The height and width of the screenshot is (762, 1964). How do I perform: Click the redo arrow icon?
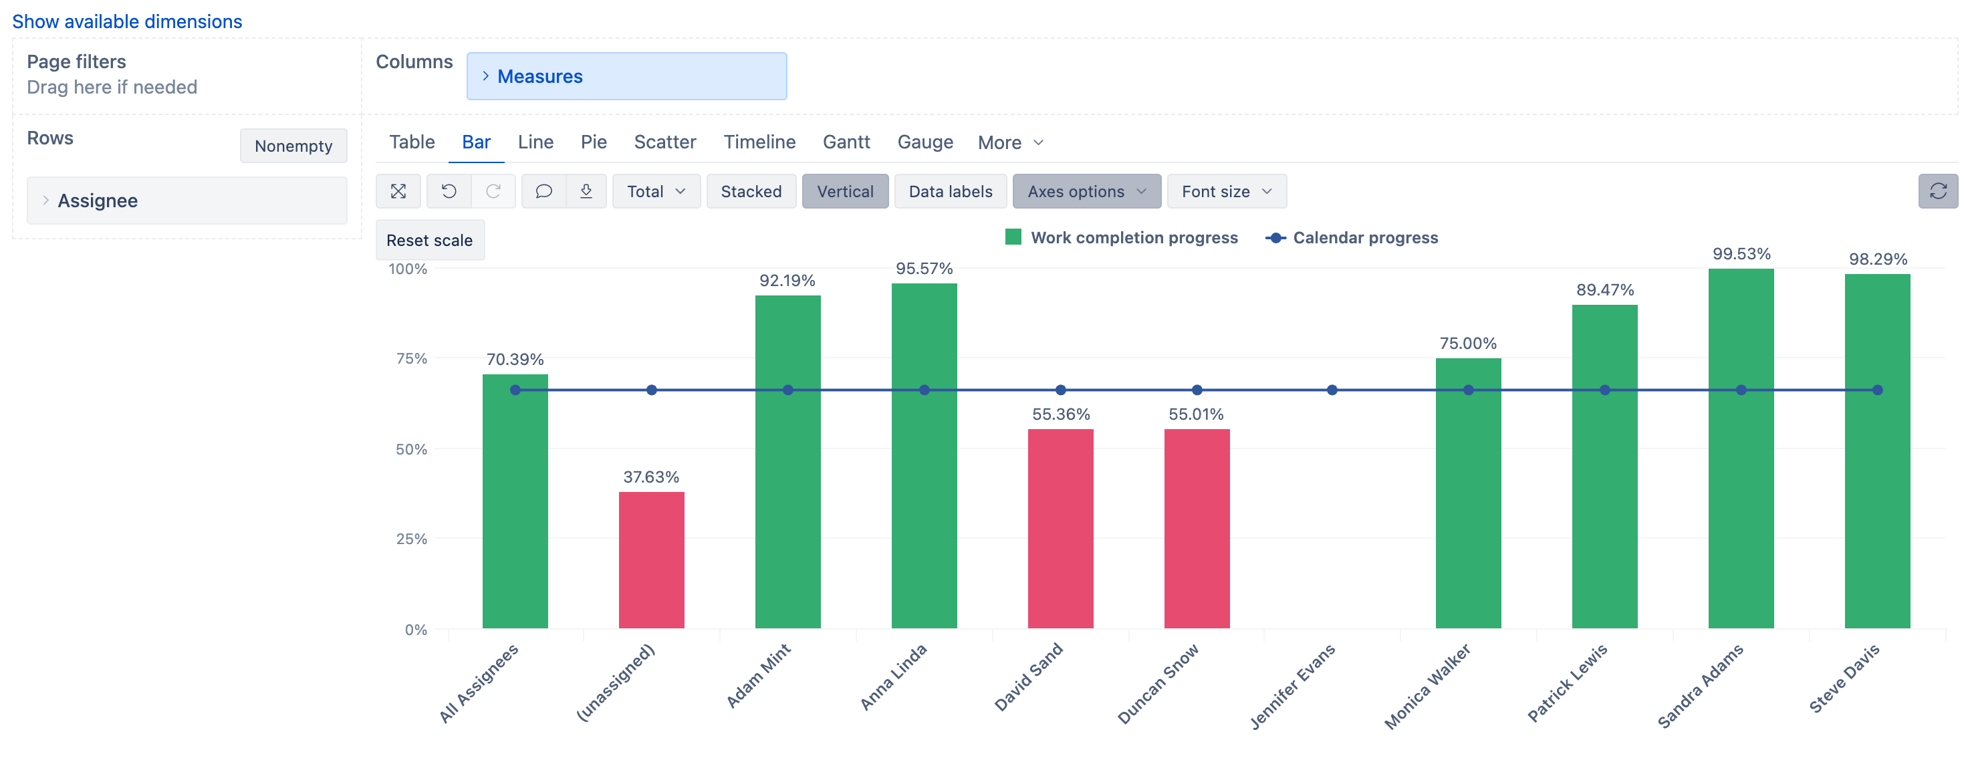pyautogui.click(x=493, y=191)
